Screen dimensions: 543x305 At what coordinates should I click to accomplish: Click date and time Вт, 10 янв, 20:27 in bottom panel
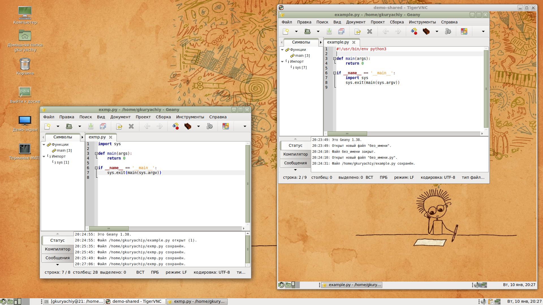(524, 301)
